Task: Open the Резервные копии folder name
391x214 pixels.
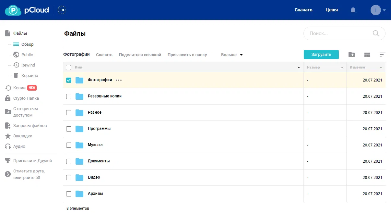Action: pos(105,96)
